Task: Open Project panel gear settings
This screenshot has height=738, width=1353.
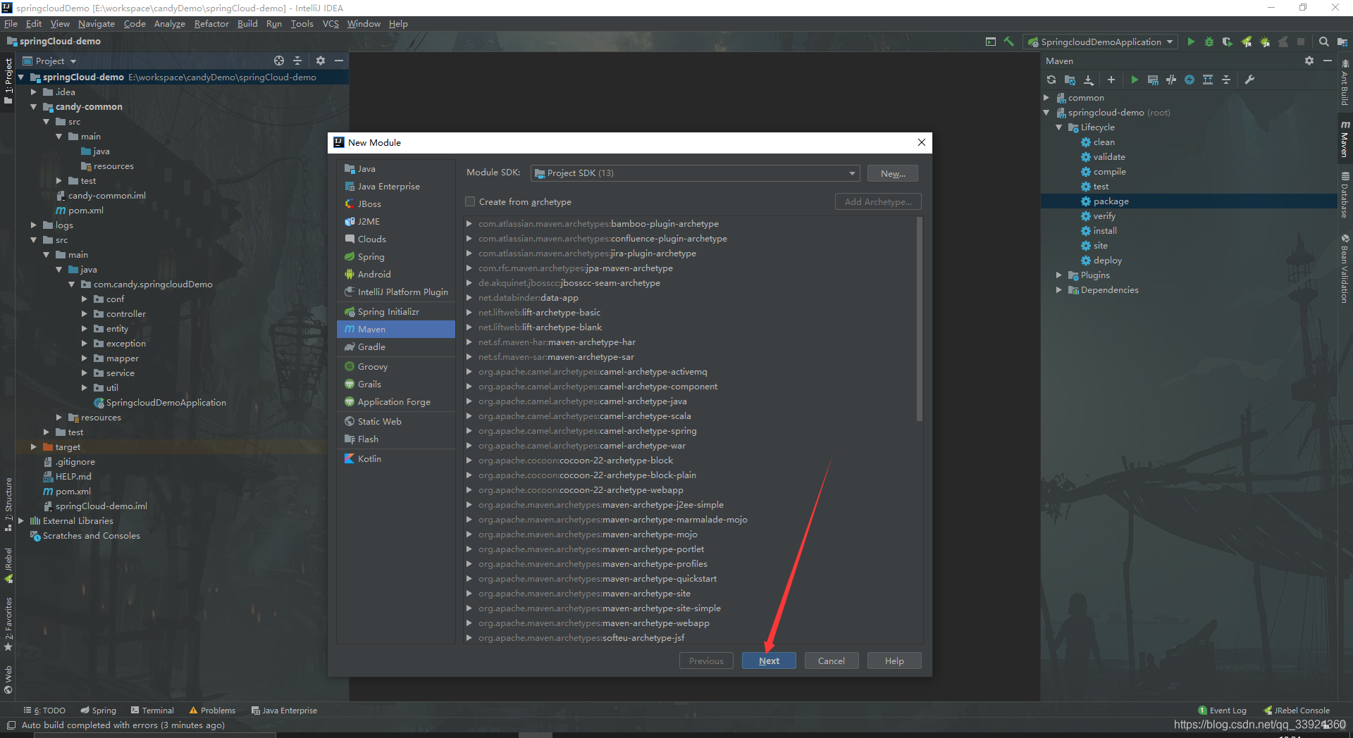Action: click(x=321, y=61)
